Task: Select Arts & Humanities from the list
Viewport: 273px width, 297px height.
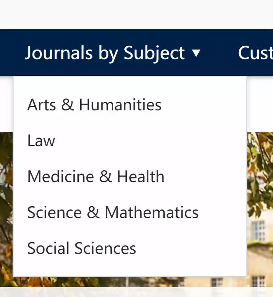Action: point(94,105)
